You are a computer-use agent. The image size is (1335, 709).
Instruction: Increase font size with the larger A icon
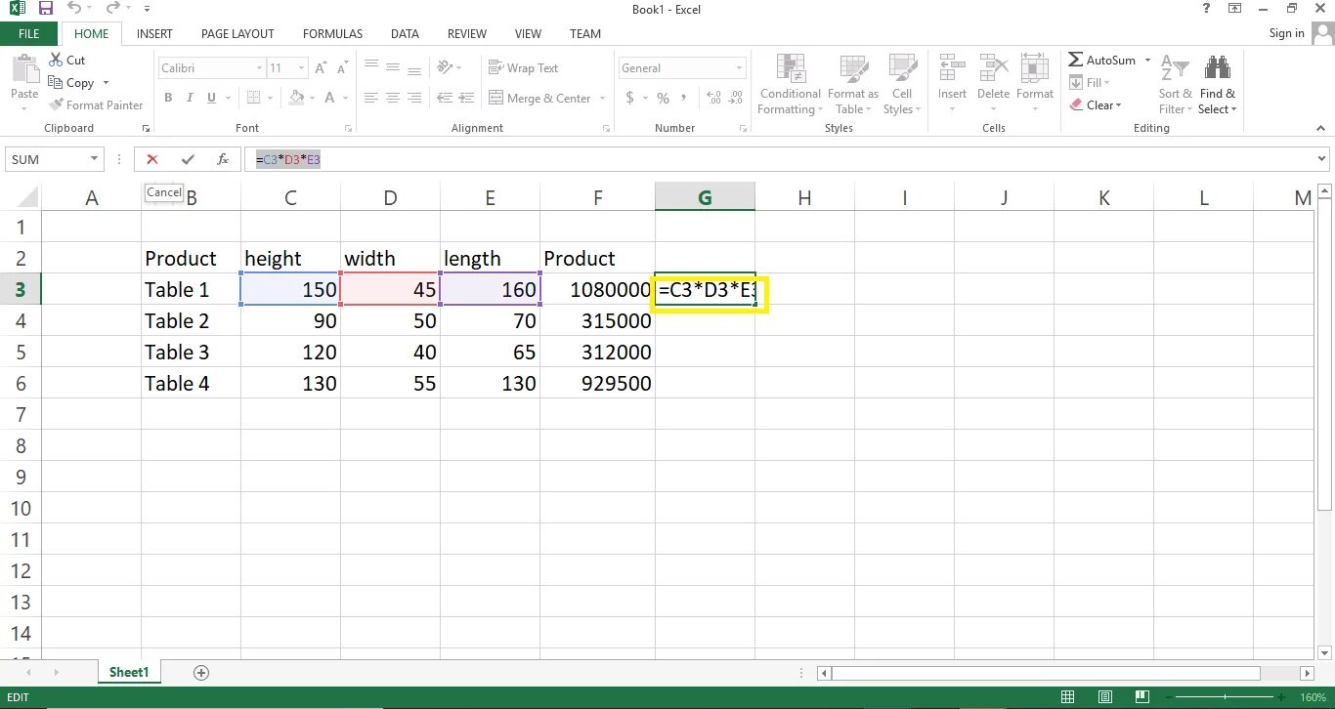coord(322,68)
